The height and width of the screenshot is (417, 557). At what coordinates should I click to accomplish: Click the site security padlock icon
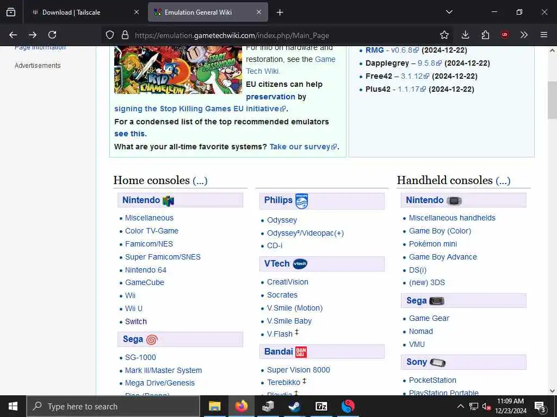[125, 35]
